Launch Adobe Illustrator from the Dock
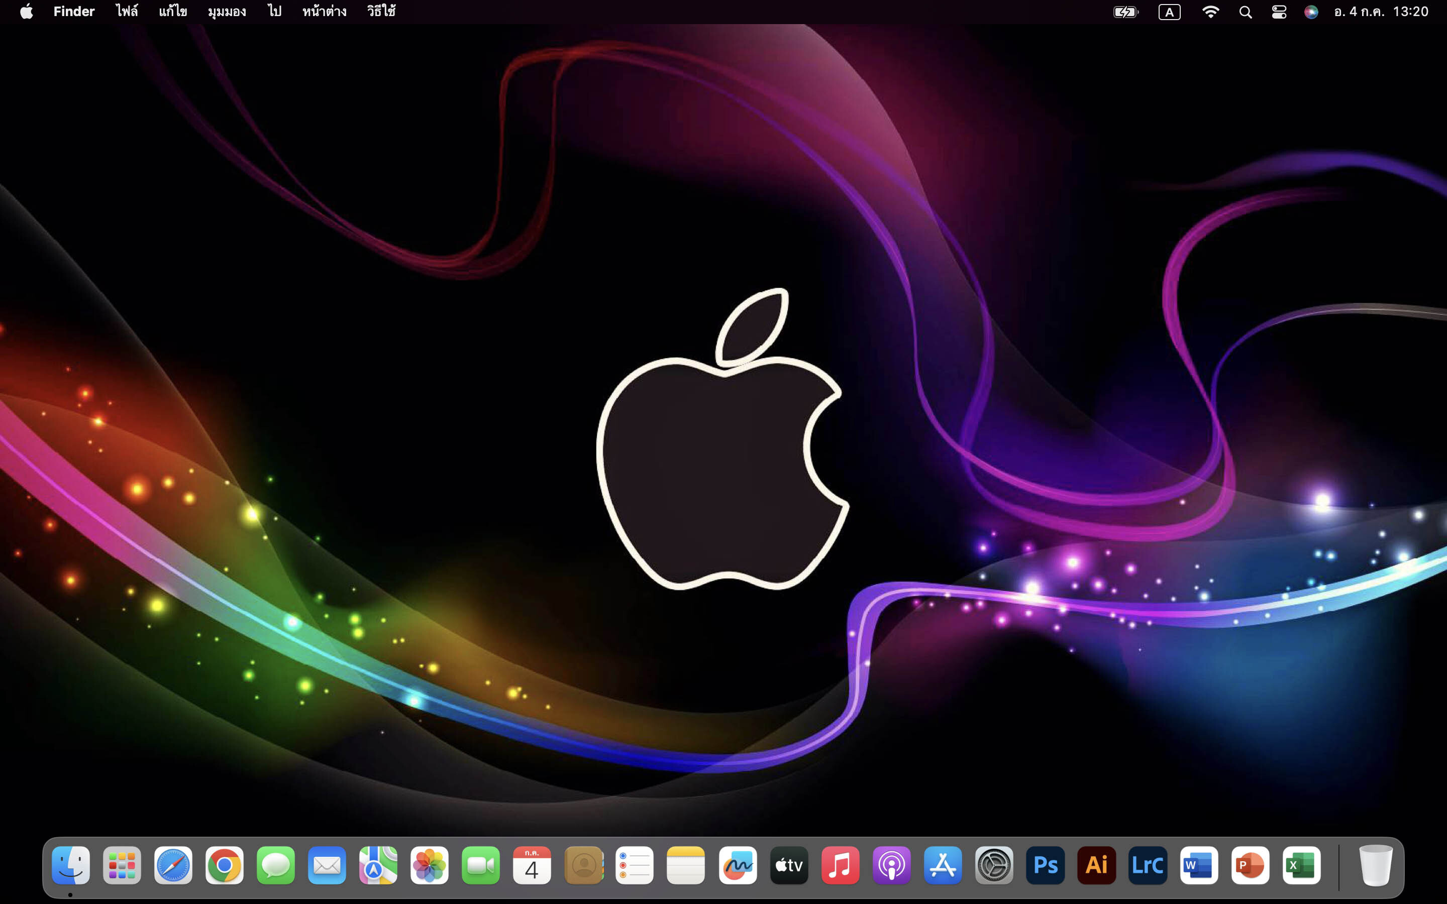1447x904 pixels. tap(1097, 865)
